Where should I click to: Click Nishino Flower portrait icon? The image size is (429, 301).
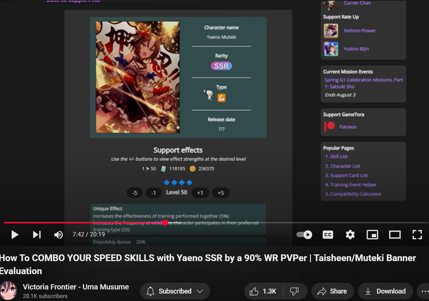331,31
